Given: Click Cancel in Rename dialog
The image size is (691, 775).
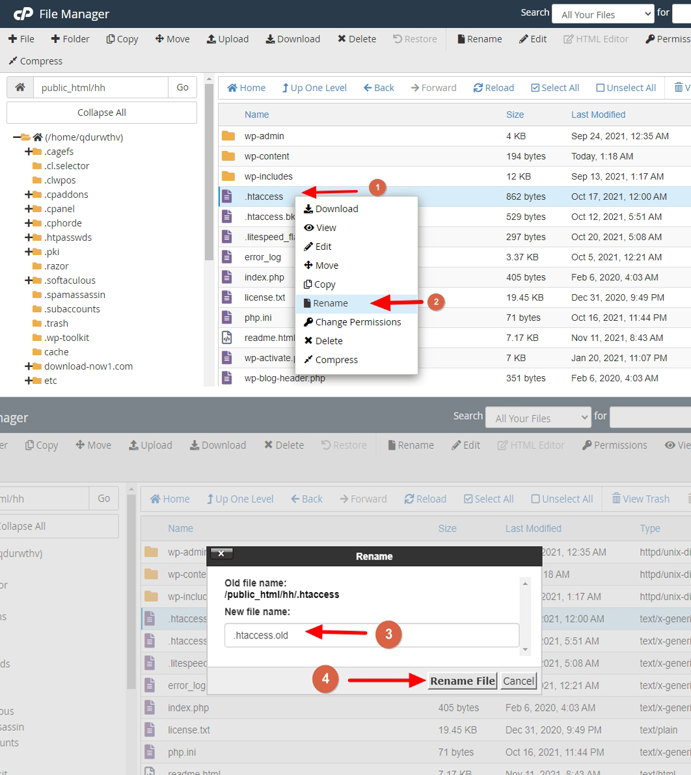Looking at the screenshot, I should pyautogui.click(x=519, y=681).
